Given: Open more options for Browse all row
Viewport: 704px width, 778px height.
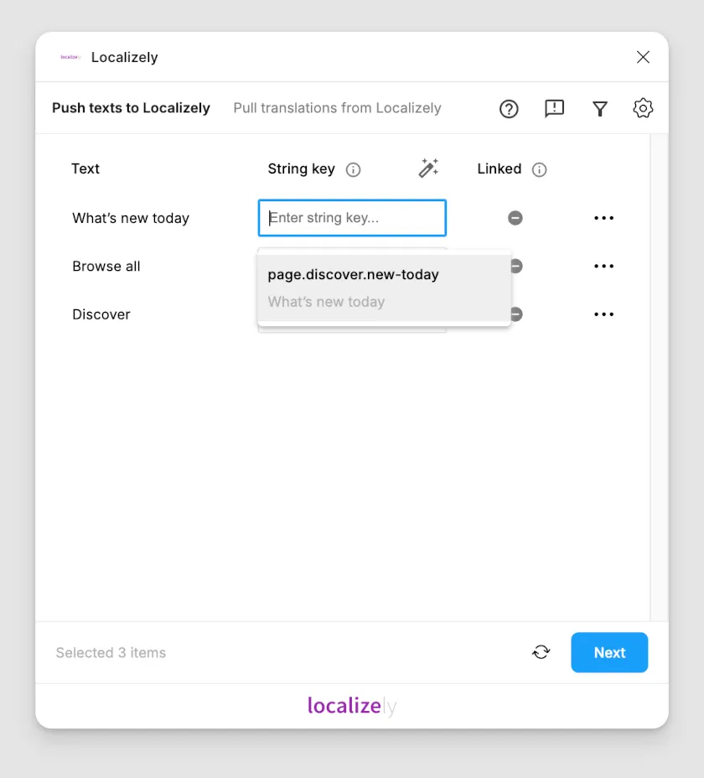Looking at the screenshot, I should click(x=603, y=266).
